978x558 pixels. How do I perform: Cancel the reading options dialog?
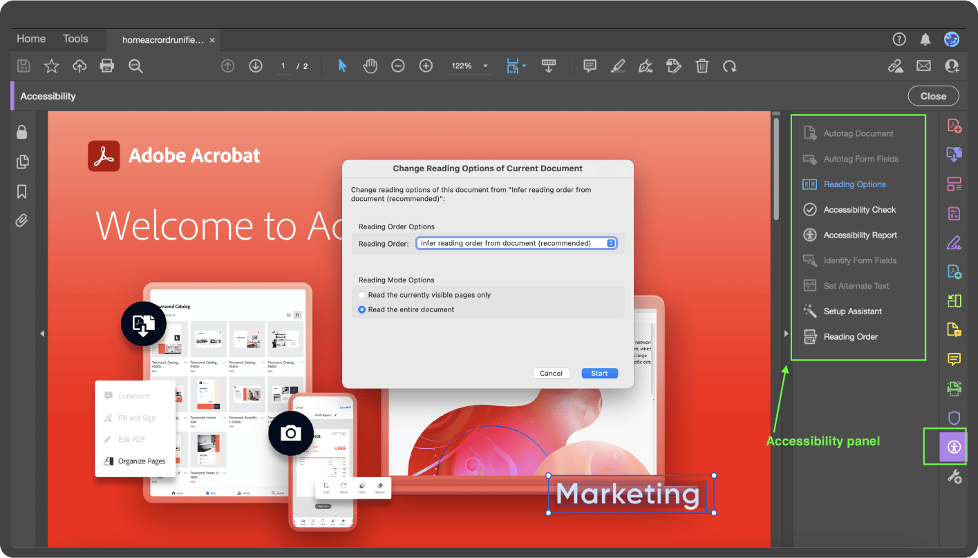(x=551, y=374)
